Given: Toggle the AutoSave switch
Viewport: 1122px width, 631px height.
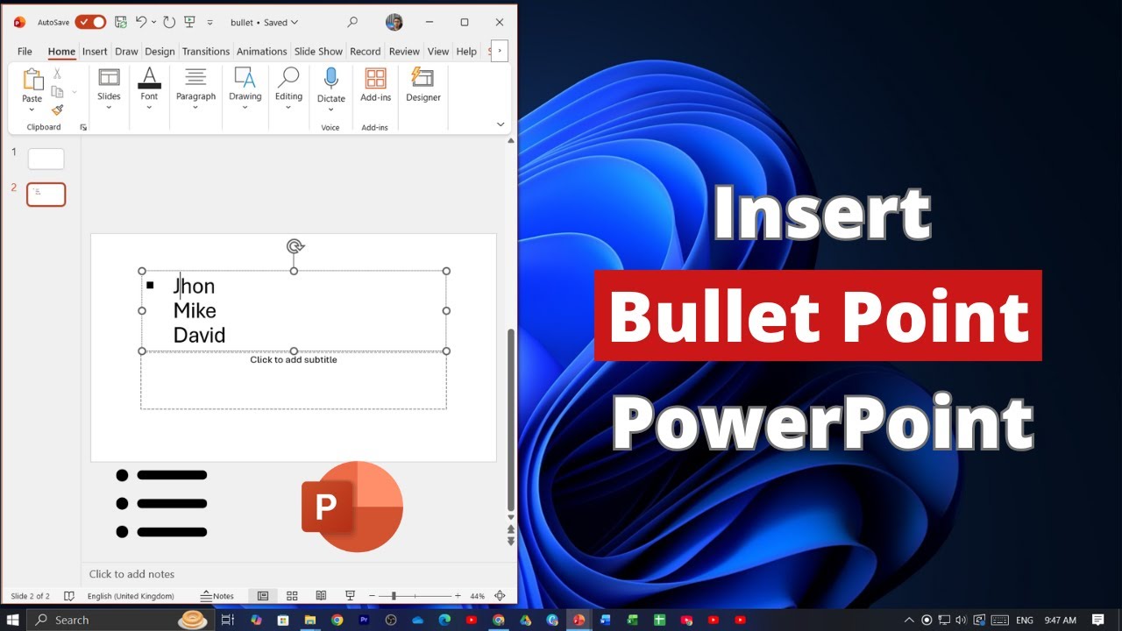Looking at the screenshot, I should click(89, 22).
